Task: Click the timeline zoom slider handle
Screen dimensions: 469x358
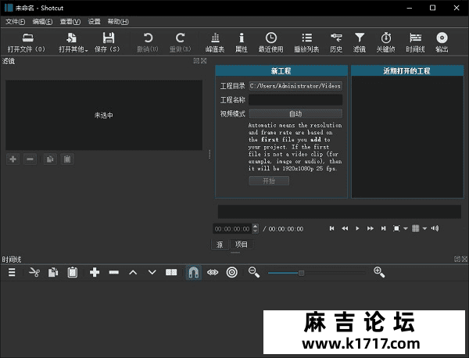Action: [302, 273]
